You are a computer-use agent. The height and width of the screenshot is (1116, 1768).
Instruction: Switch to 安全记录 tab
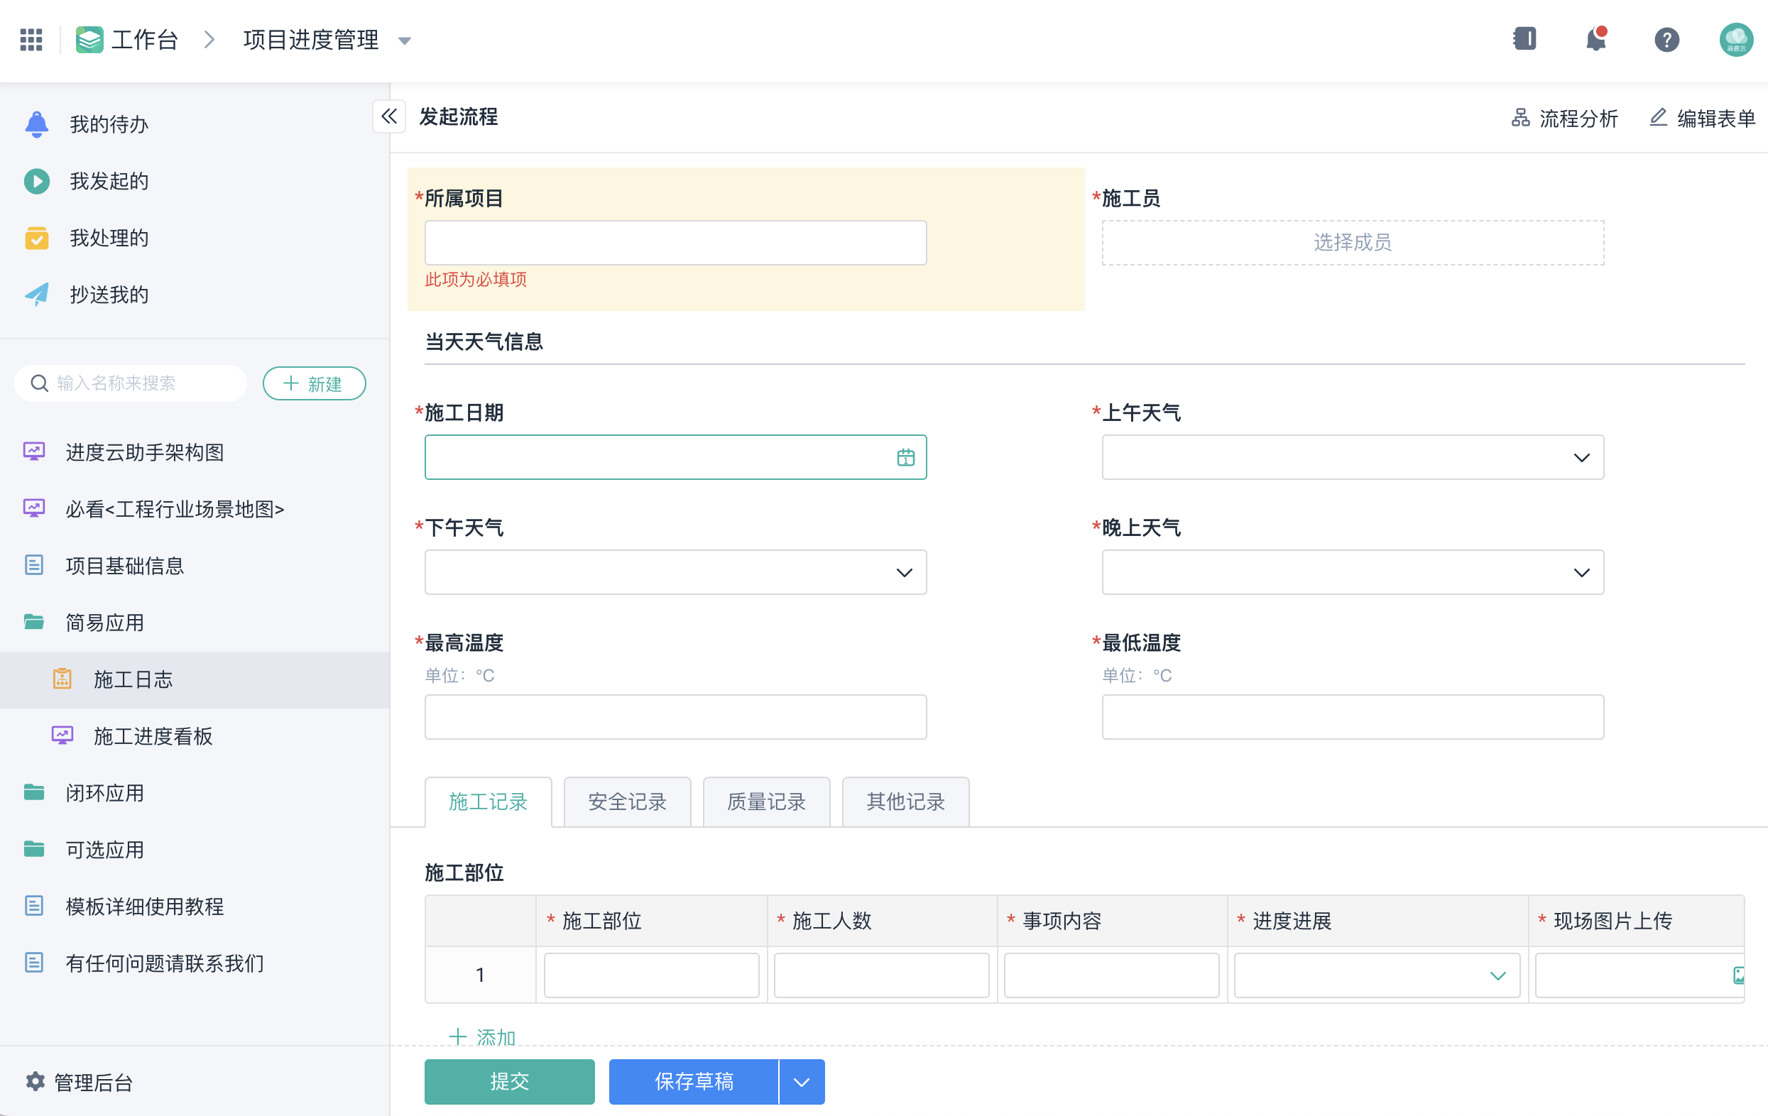tap(627, 802)
